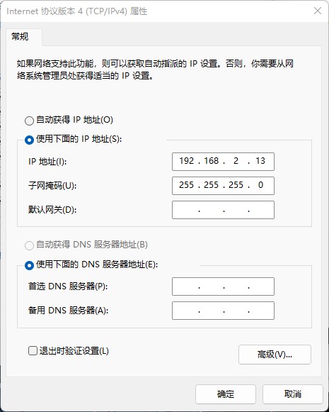
Task: Cancel the dialog with 取消
Action: tap(292, 394)
